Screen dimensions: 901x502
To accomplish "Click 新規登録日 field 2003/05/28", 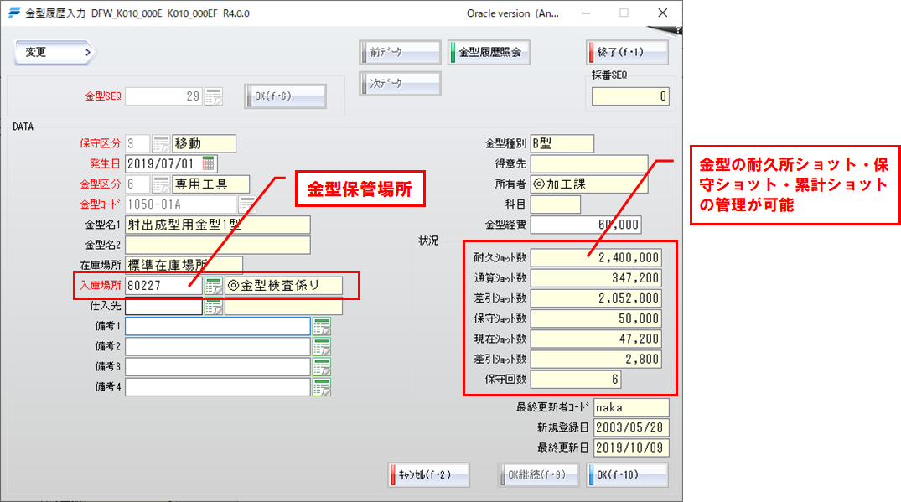I will pos(631,428).
